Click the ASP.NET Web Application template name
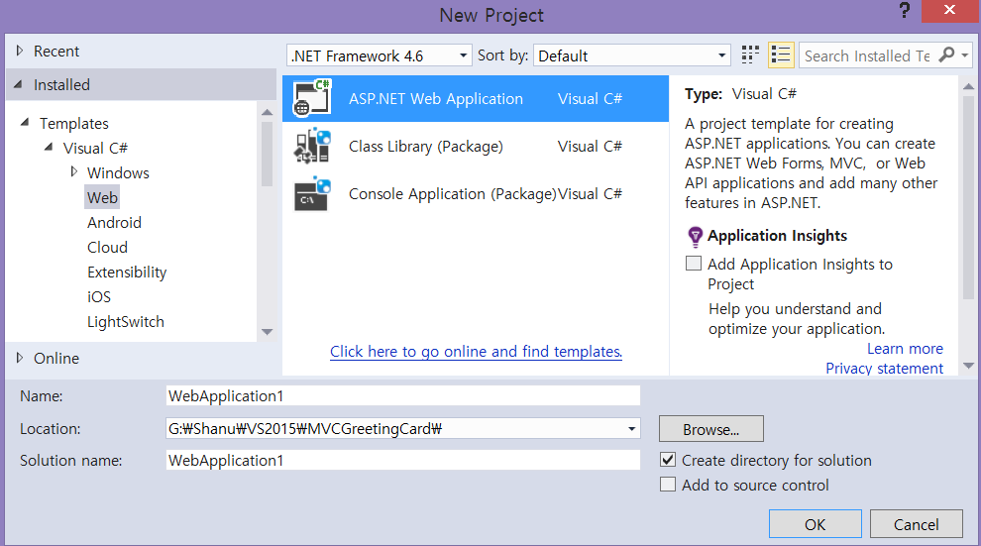The width and height of the screenshot is (981, 546). coord(435,99)
